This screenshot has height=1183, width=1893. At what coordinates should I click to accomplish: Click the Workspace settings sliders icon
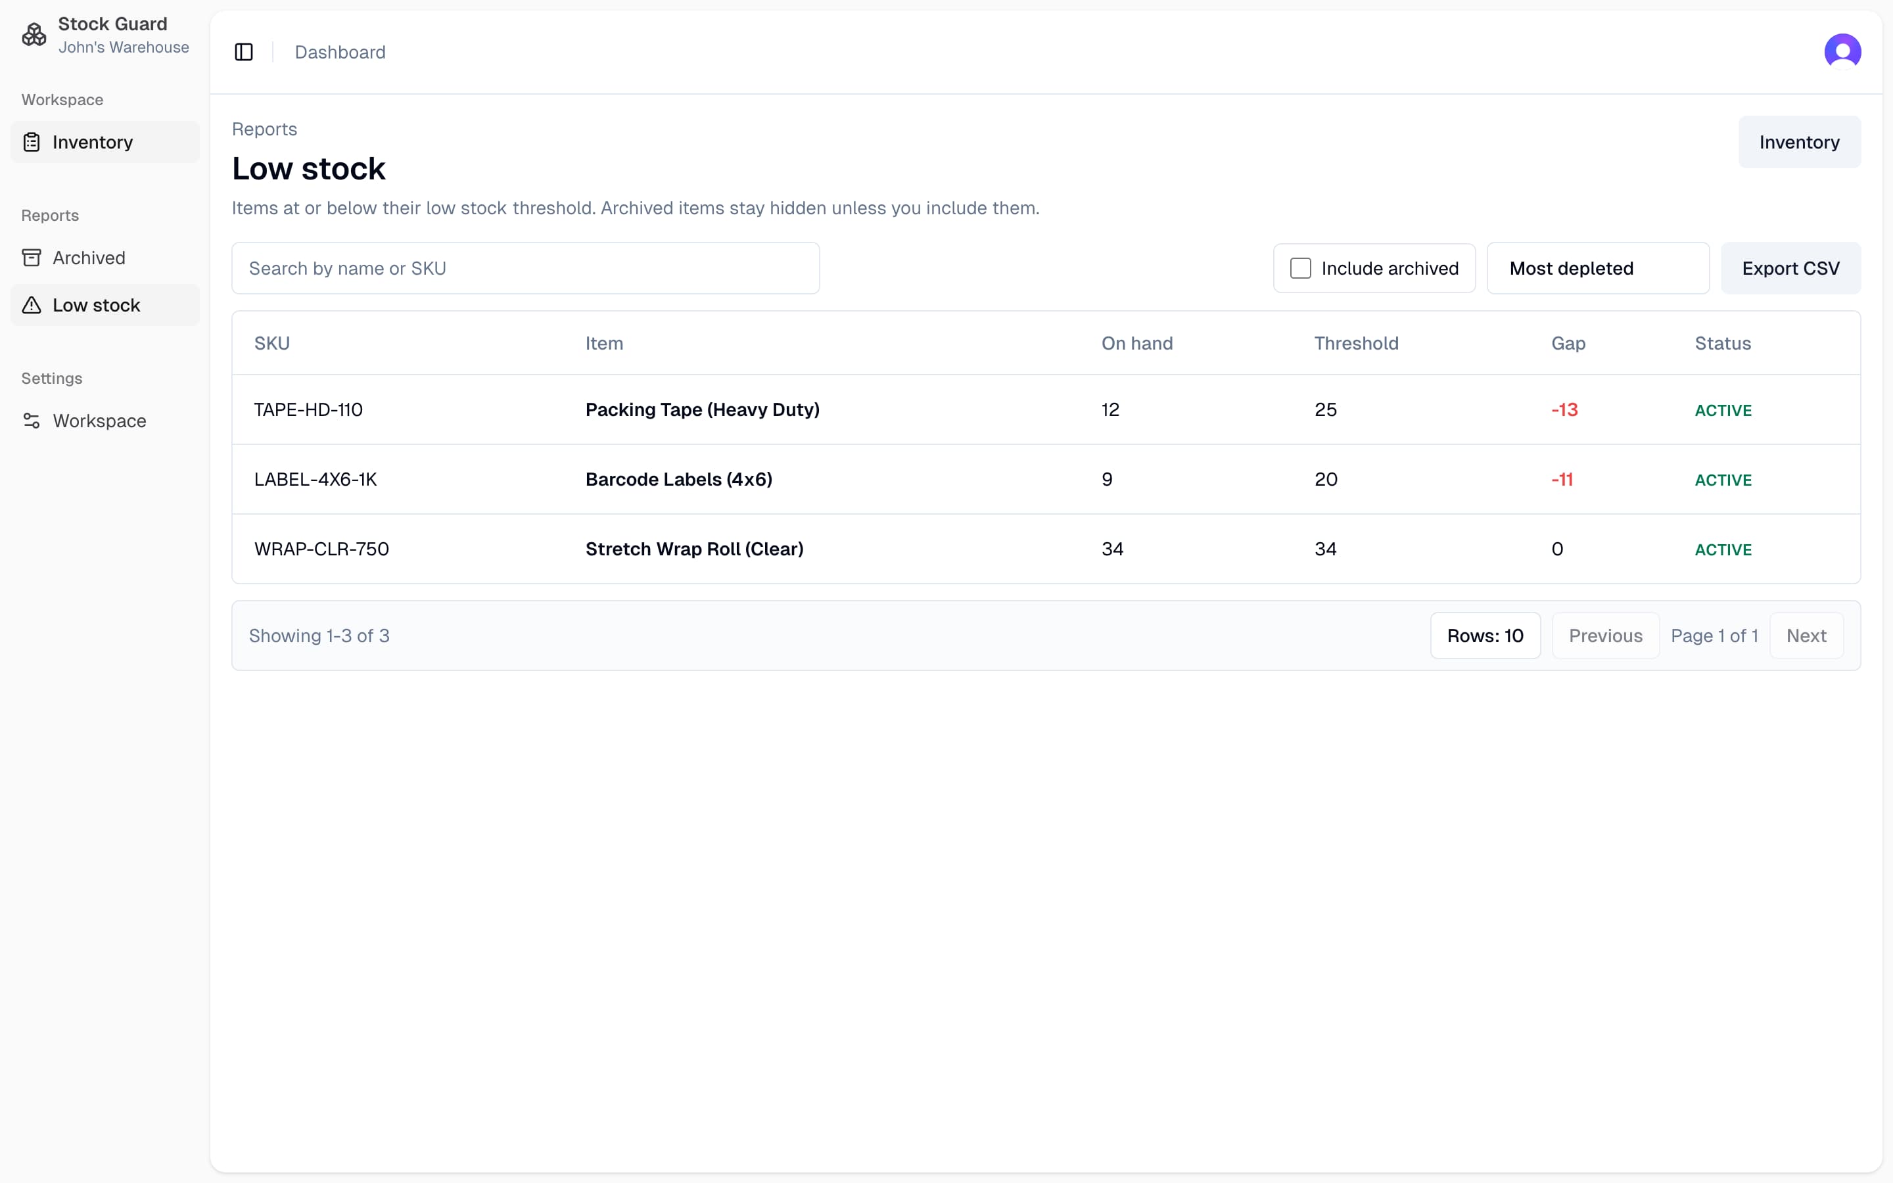(x=32, y=421)
